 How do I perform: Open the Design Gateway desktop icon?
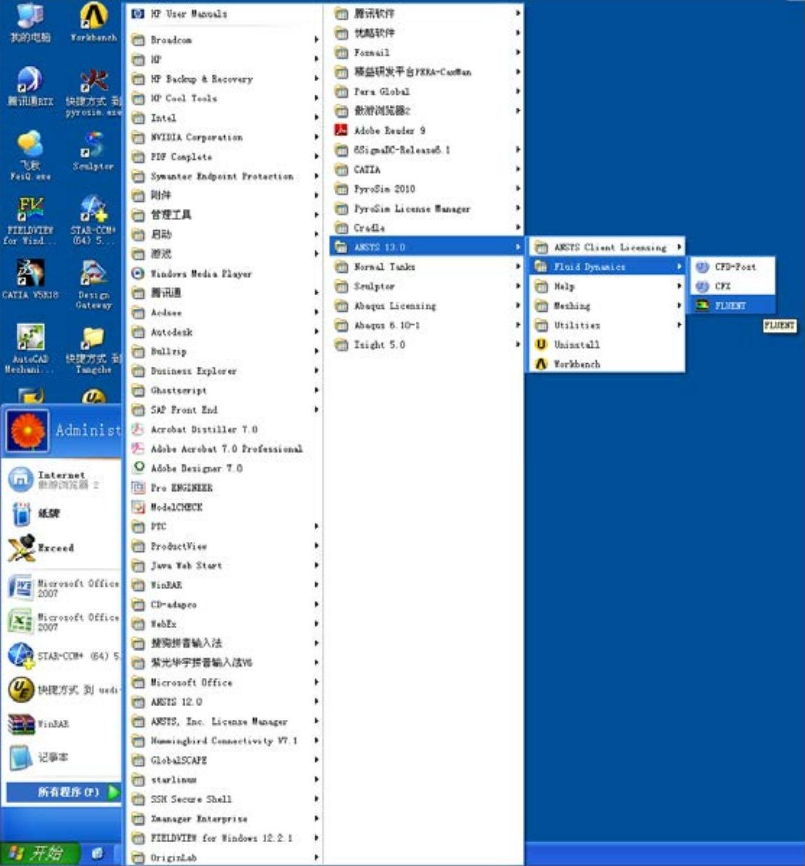click(x=93, y=284)
